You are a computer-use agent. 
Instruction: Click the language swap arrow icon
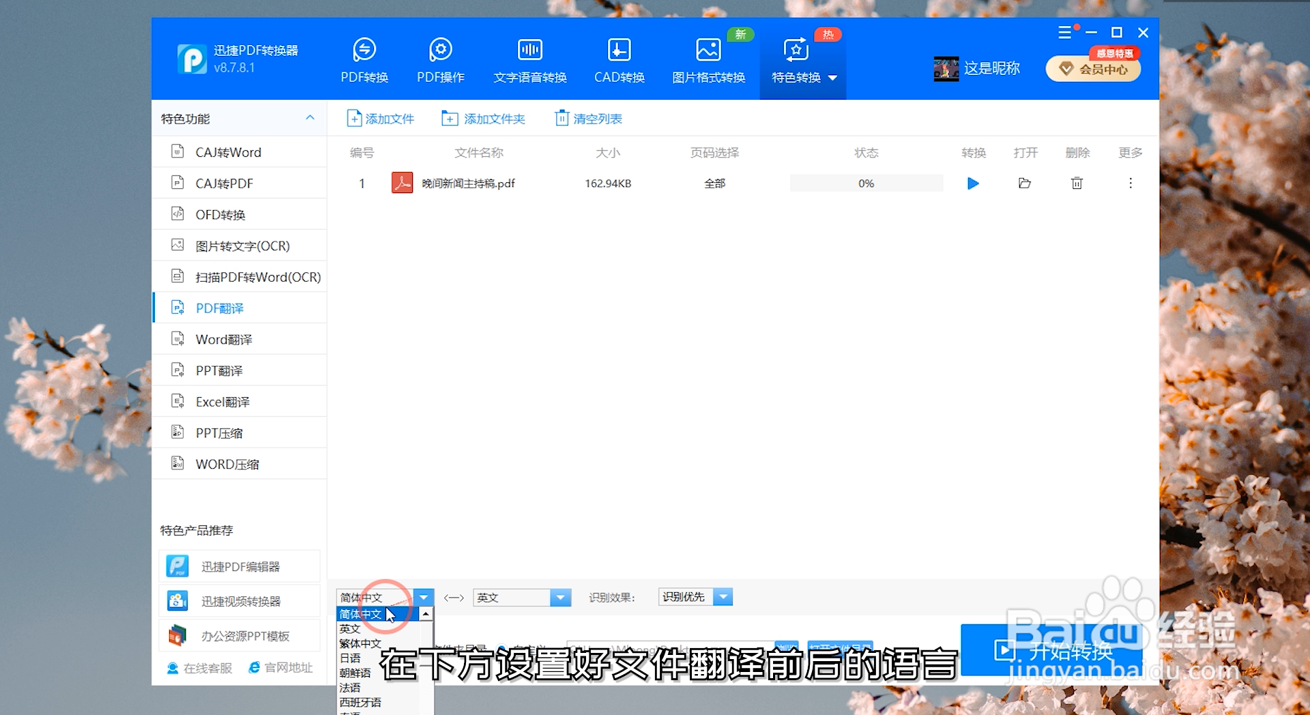click(x=454, y=598)
